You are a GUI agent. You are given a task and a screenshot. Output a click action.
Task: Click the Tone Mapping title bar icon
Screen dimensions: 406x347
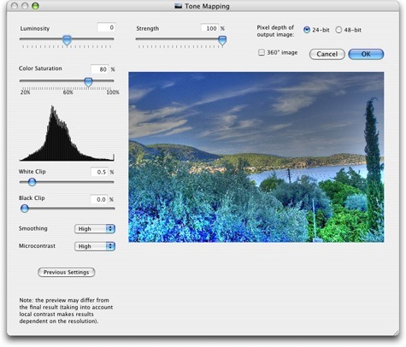click(179, 6)
